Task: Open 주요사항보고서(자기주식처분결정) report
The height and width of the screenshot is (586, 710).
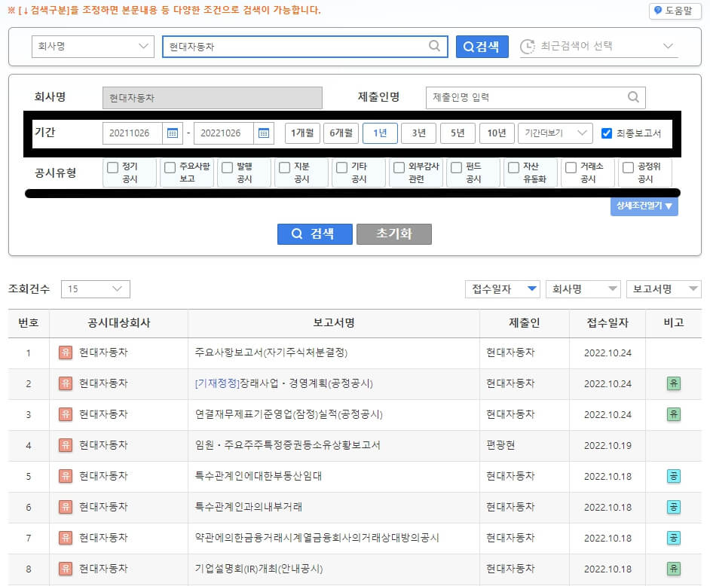Action: pos(271,353)
